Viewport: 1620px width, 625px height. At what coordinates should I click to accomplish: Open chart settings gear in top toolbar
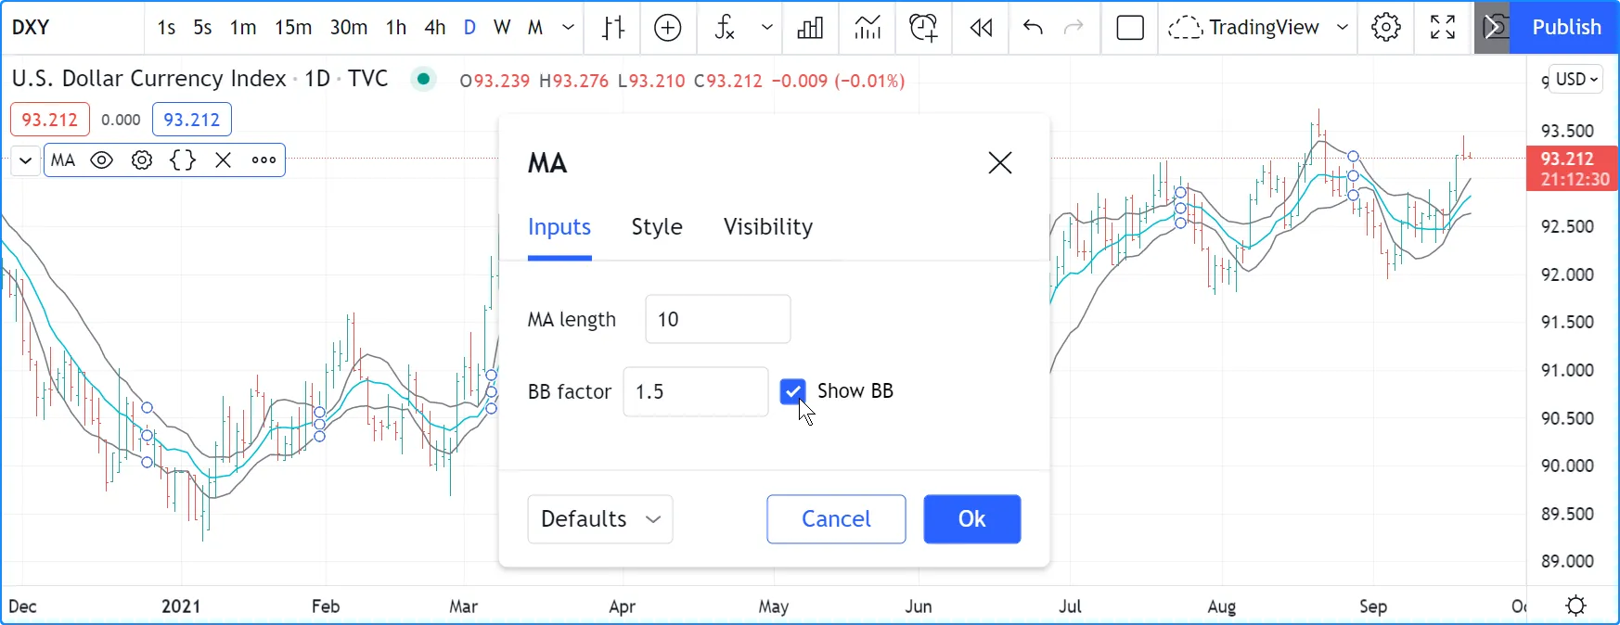coord(1386,28)
